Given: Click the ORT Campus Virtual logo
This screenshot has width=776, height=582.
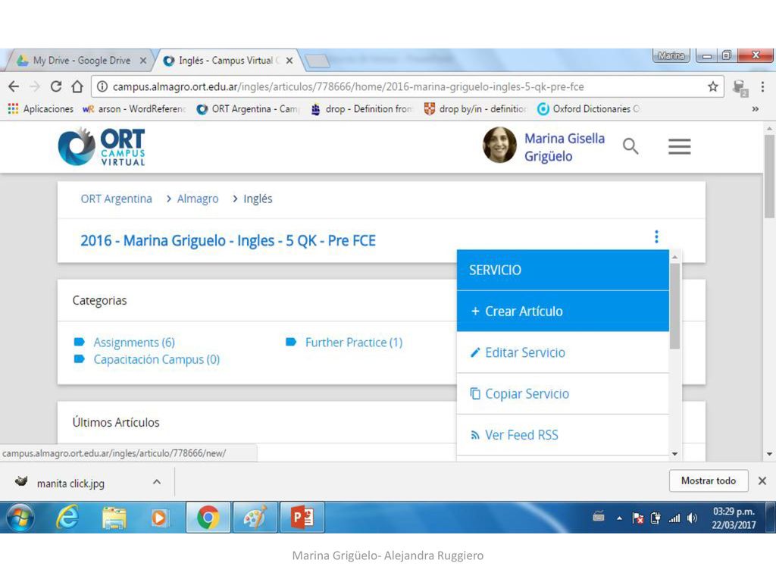Looking at the screenshot, I should pos(102,147).
